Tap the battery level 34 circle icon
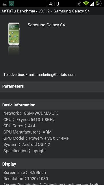This screenshot has width=104, height=185. (x=99, y=3)
